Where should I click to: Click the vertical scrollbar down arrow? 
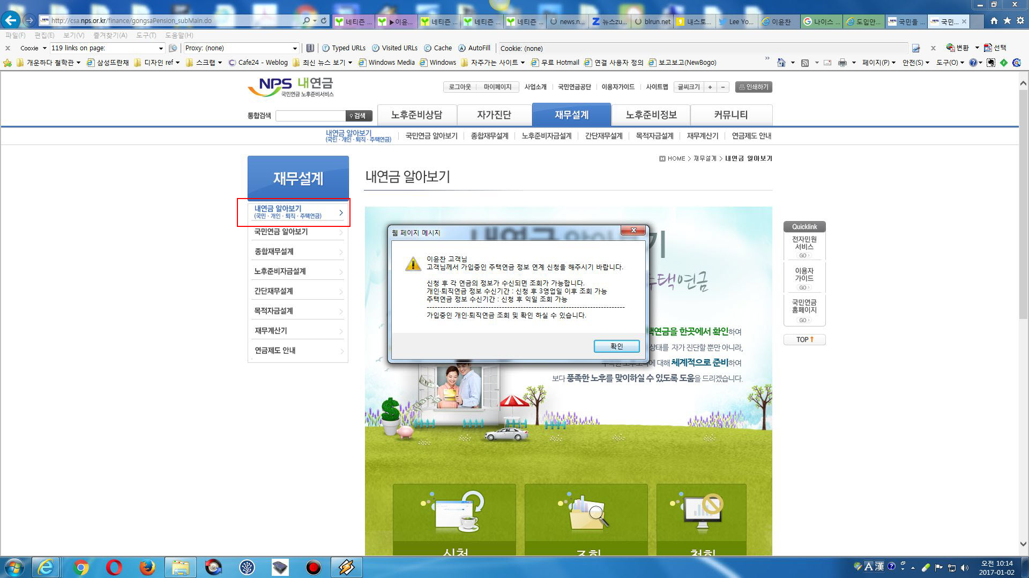(x=1023, y=544)
